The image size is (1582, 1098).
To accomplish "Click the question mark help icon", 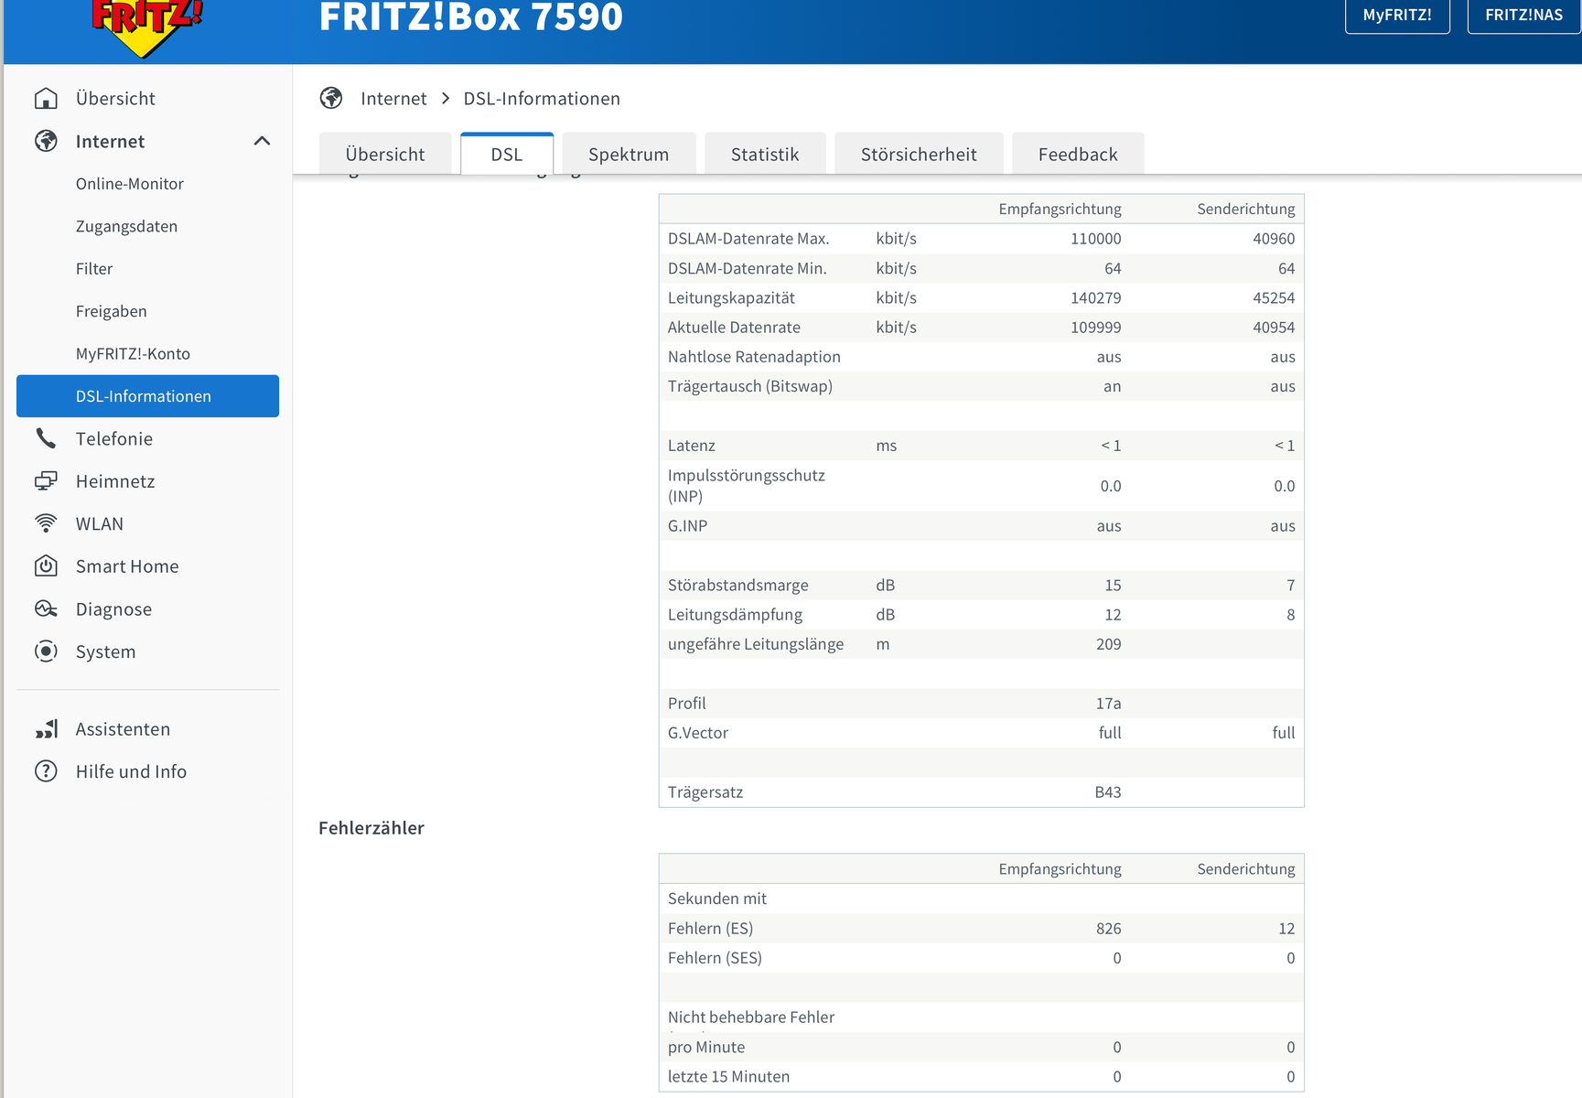I will (x=46, y=771).
